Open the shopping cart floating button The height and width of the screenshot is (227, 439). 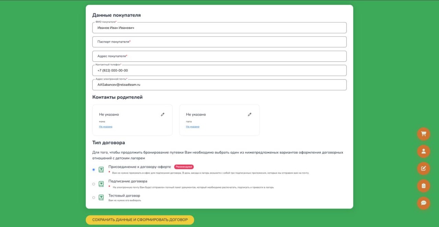pos(424,134)
